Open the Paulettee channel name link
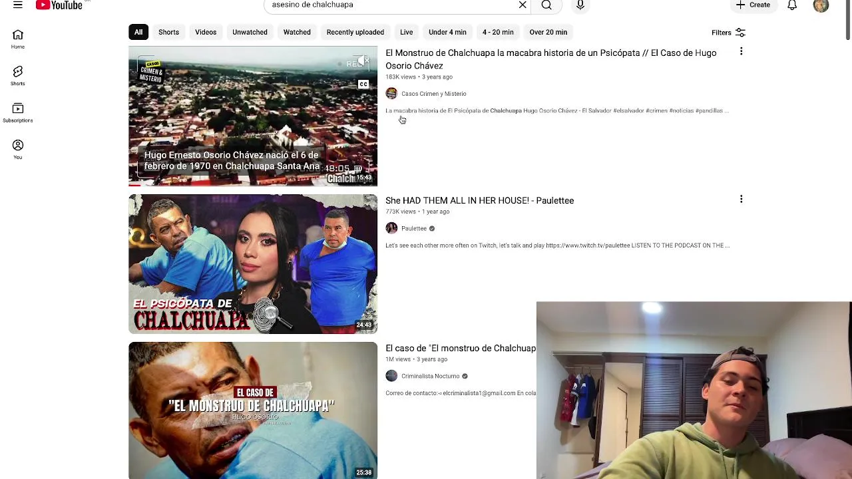852x479 pixels. [x=414, y=228]
